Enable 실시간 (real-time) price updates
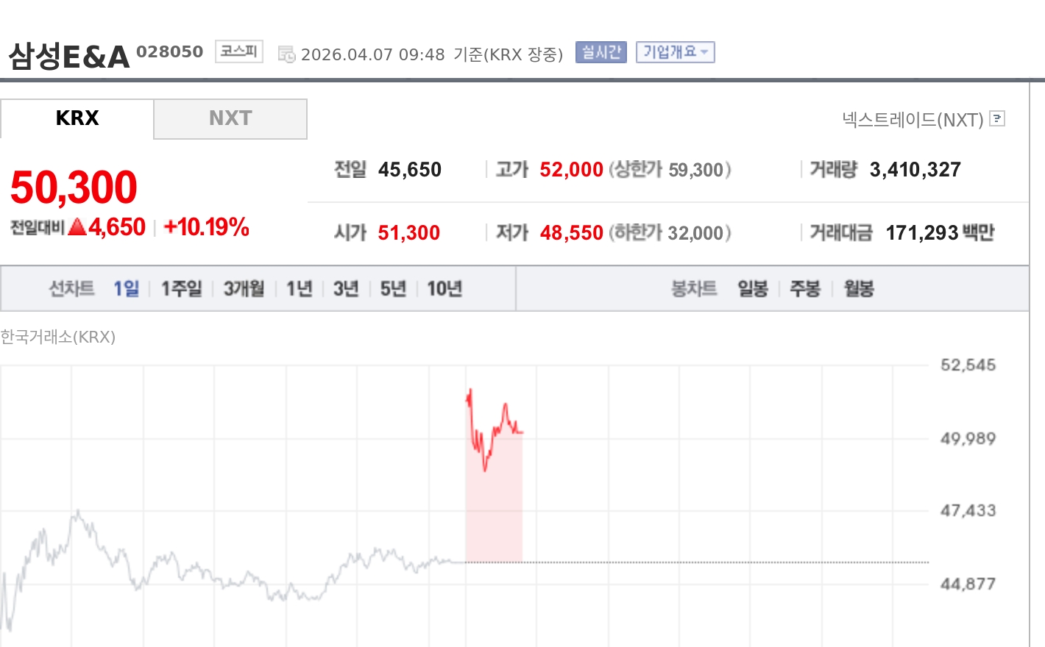The height and width of the screenshot is (647, 1045). coord(600,52)
